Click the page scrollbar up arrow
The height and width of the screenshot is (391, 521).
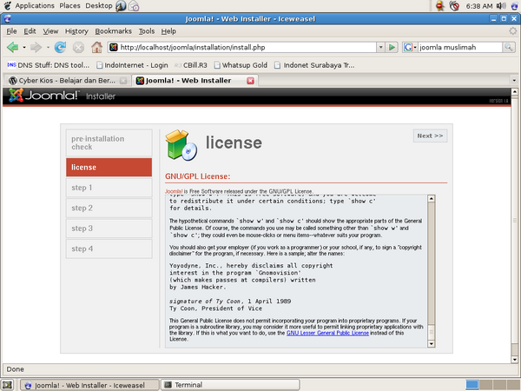click(514, 91)
